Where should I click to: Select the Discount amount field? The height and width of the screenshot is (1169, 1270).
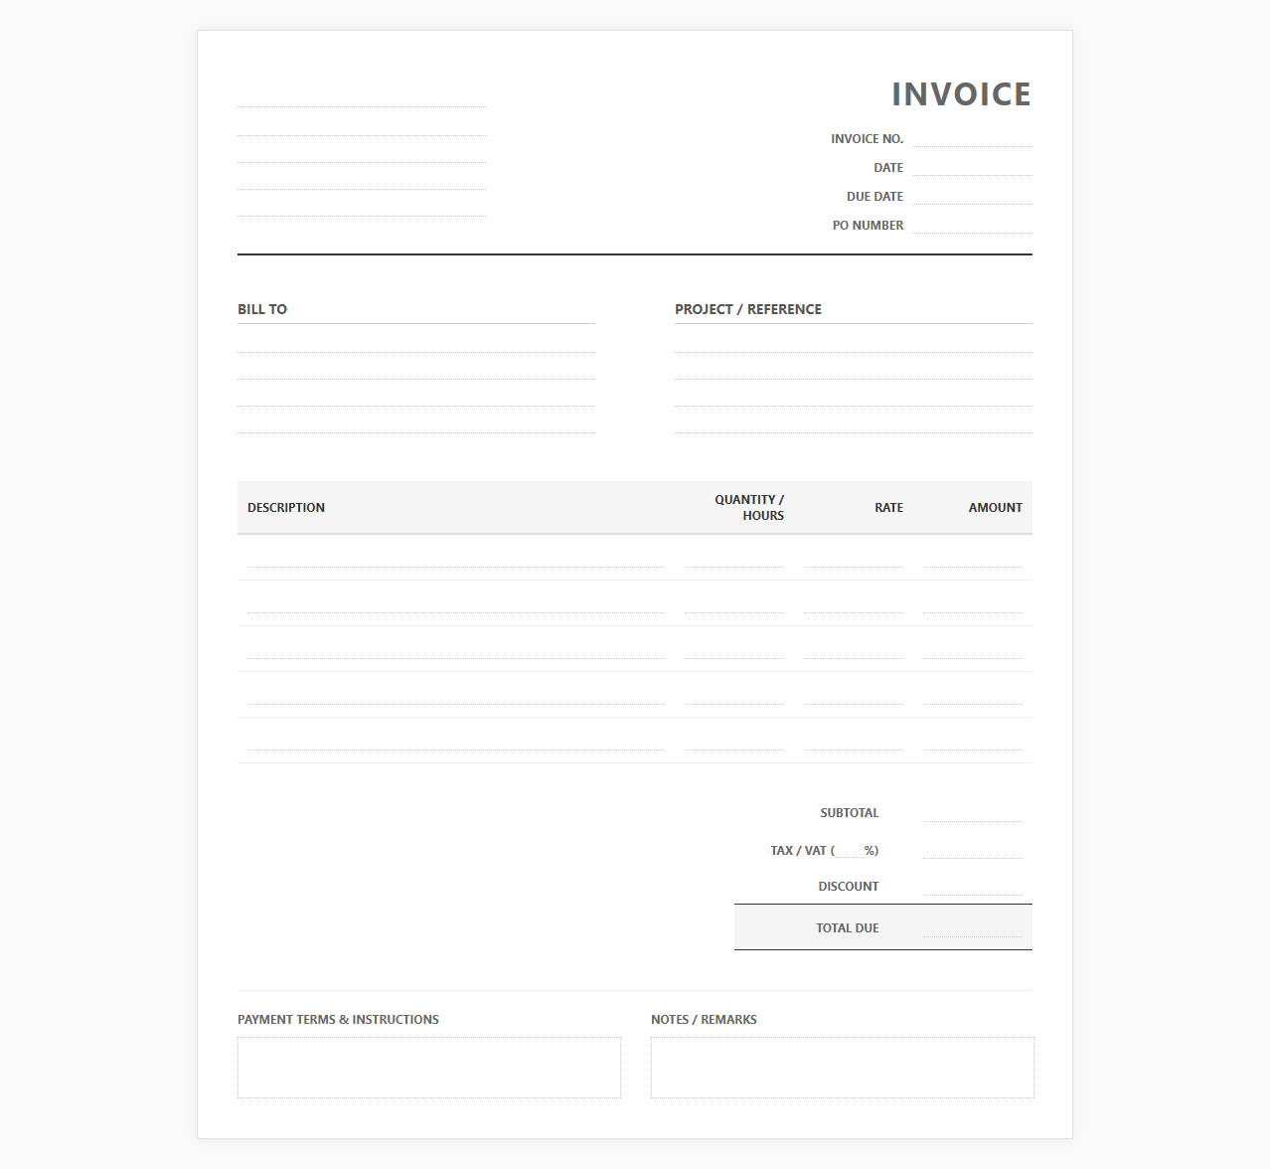(973, 886)
